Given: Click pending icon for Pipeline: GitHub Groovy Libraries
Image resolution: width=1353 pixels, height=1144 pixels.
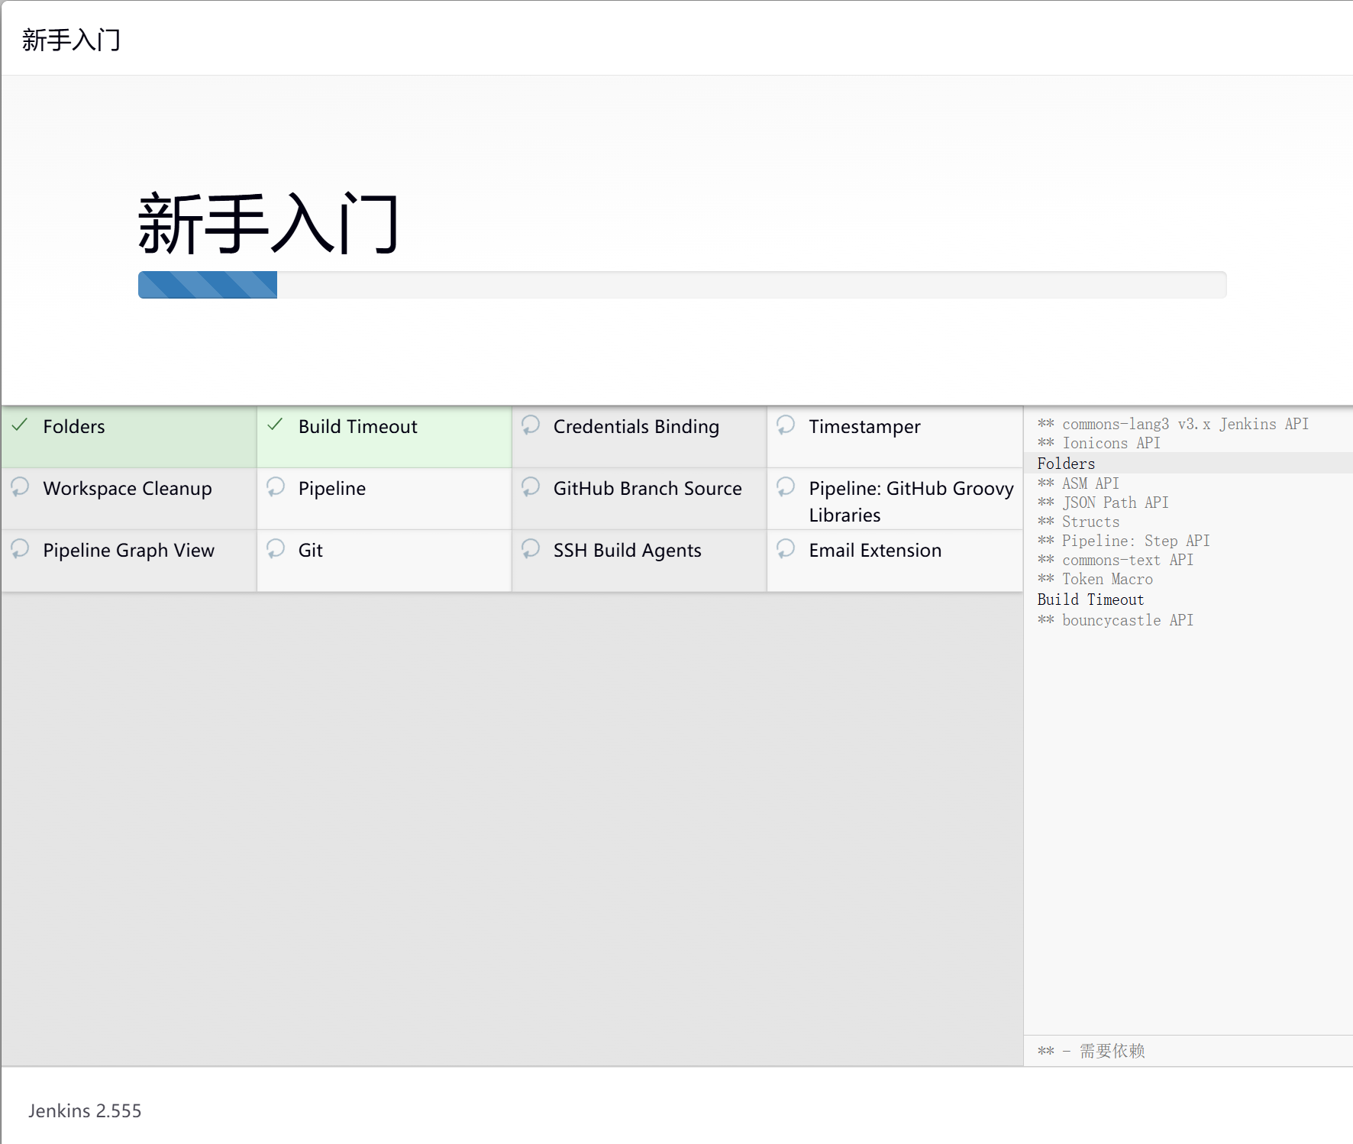Looking at the screenshot, I should click(x=786, y=486).
